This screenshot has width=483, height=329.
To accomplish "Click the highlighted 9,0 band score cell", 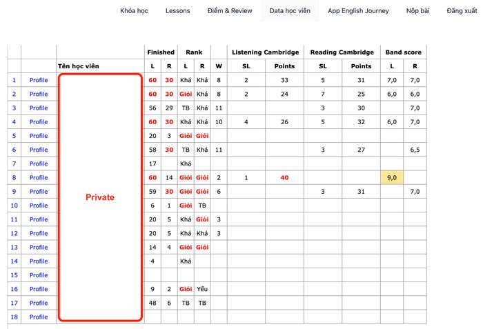I will (x=392, y=177).
